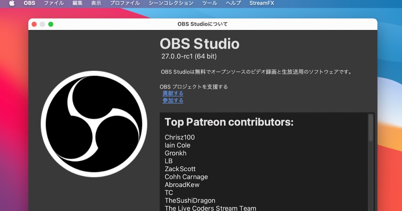Select contributor AbroadKew
Viewport: 402px width, 211px height.
[x=182, y=185]
